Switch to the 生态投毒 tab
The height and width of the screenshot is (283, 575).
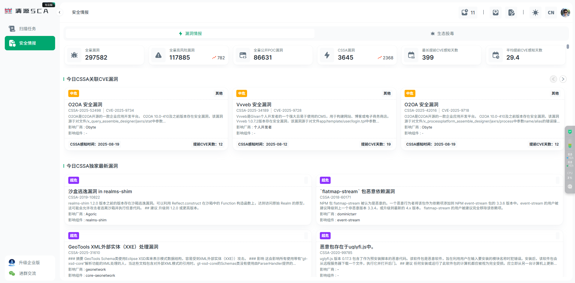[x=442, y=34]
